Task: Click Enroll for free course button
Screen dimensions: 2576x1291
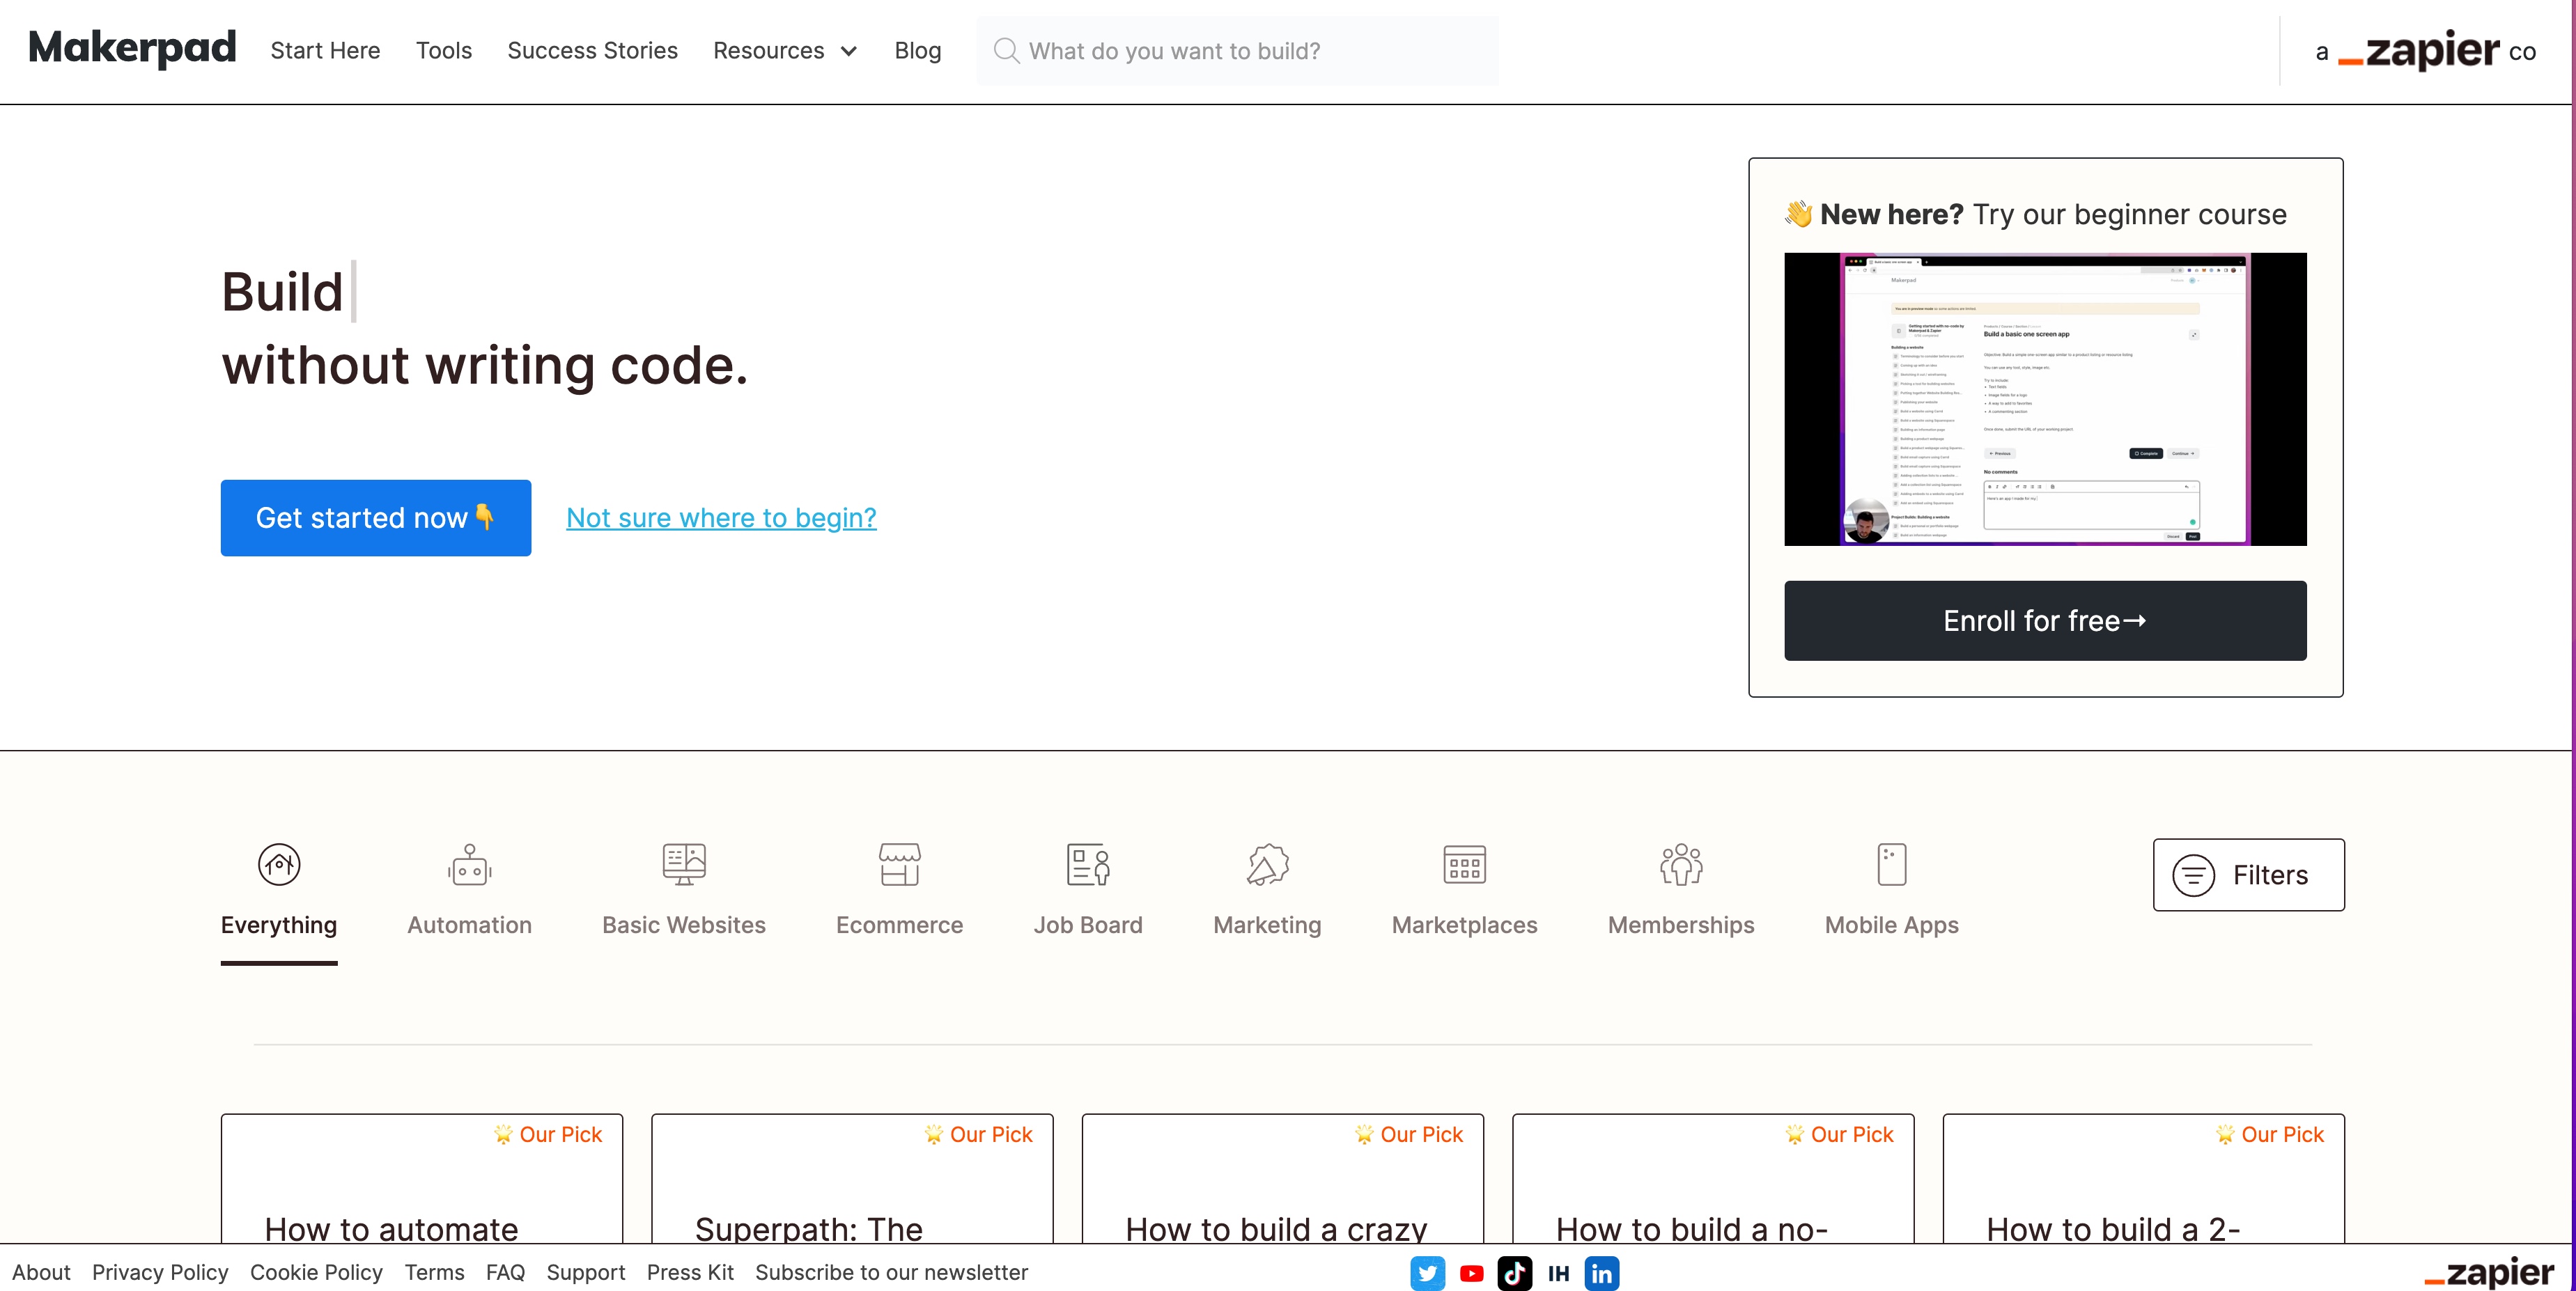Action: coord(2044,621)
